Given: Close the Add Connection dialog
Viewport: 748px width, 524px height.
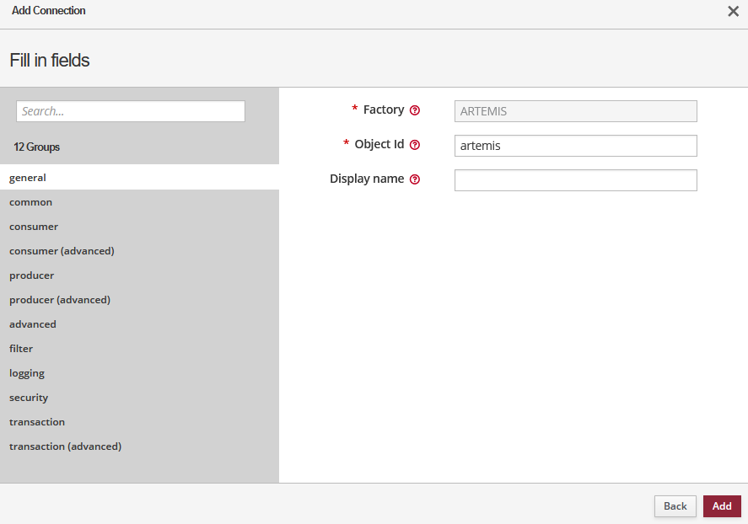Looking at the screenshot, I should pos(733,11).
